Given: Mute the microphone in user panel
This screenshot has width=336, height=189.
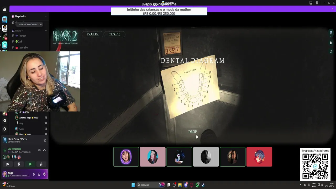Looking at the screenshot, I should [x=34, y=174].
